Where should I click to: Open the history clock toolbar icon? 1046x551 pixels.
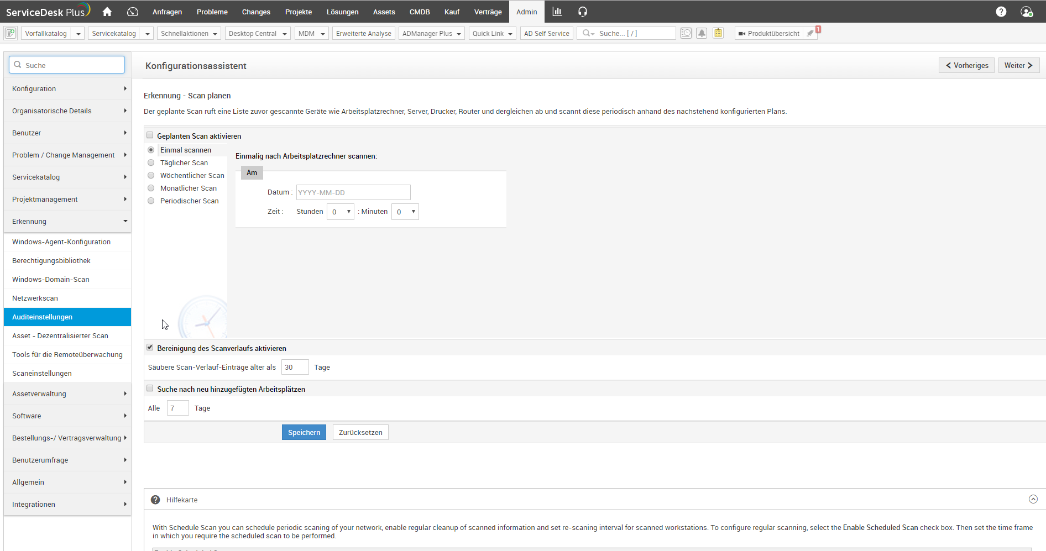[686, 33]
